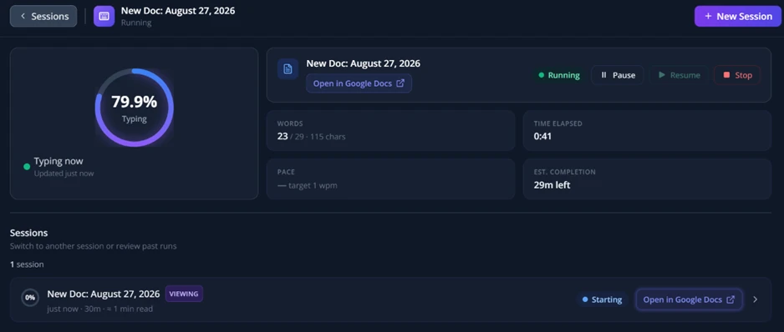Click the 0% progress badge in session row
This screenshot has height=332, width=784.
click(x=30, y=298)
